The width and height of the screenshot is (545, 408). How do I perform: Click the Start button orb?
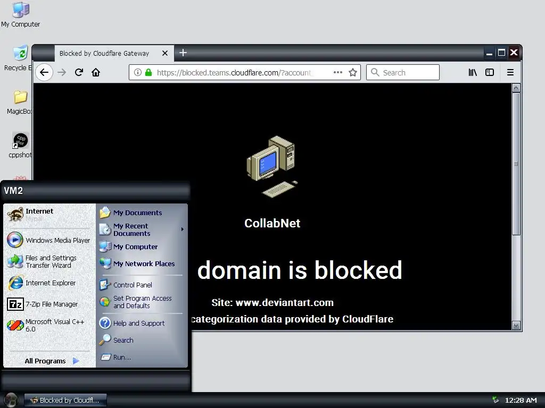pos(11,400)
